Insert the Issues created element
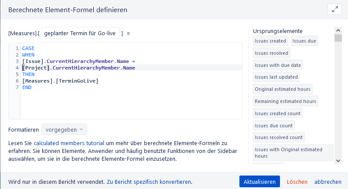 [270, 41]
